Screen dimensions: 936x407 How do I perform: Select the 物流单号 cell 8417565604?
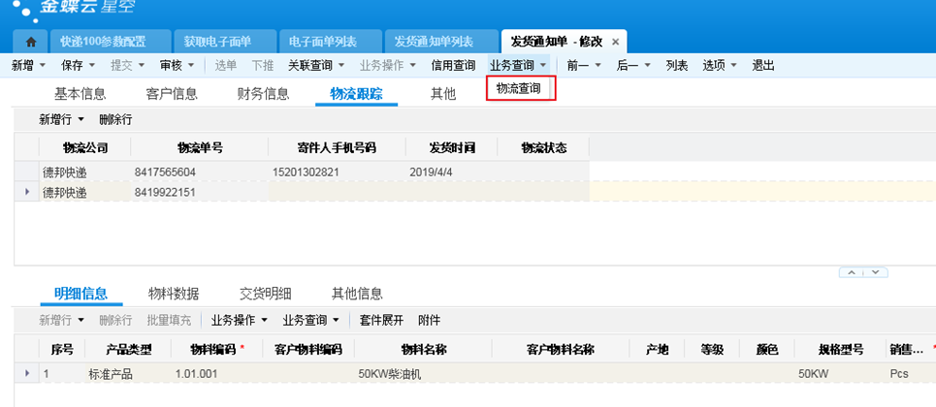pos(165,172)
